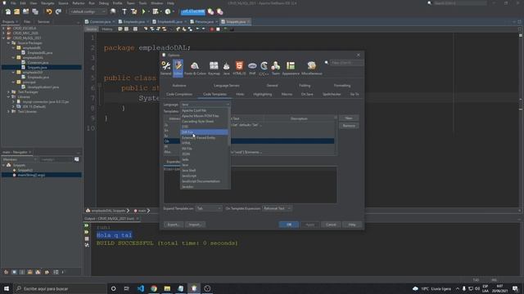
Task: Click the New Project toolbar icon
Action: pyautogui.click(x=16, y=11)
